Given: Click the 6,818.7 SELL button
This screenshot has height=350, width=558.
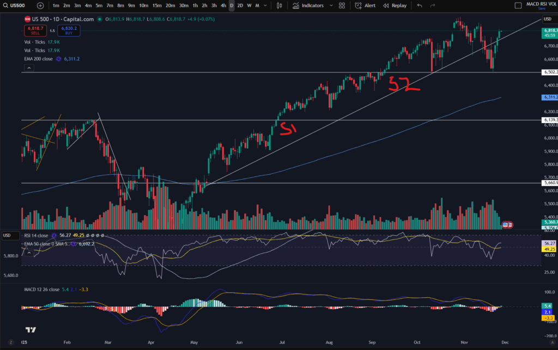Looking at the screenshot, I should (x=35, y=30).
